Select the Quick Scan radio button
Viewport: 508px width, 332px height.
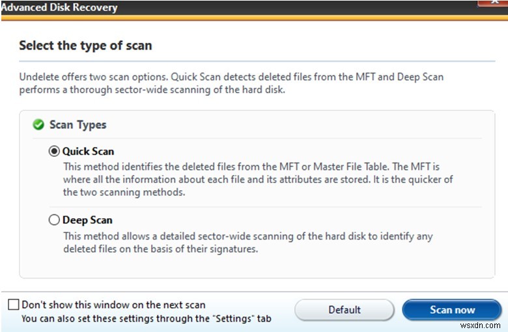pos(54,151)
